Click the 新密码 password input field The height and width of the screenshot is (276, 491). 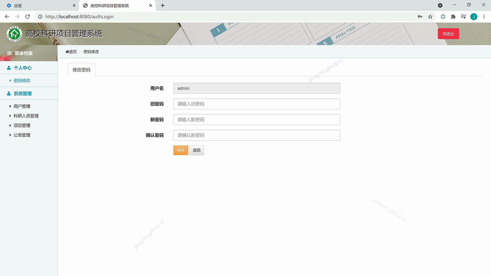(x=256, y=119)
